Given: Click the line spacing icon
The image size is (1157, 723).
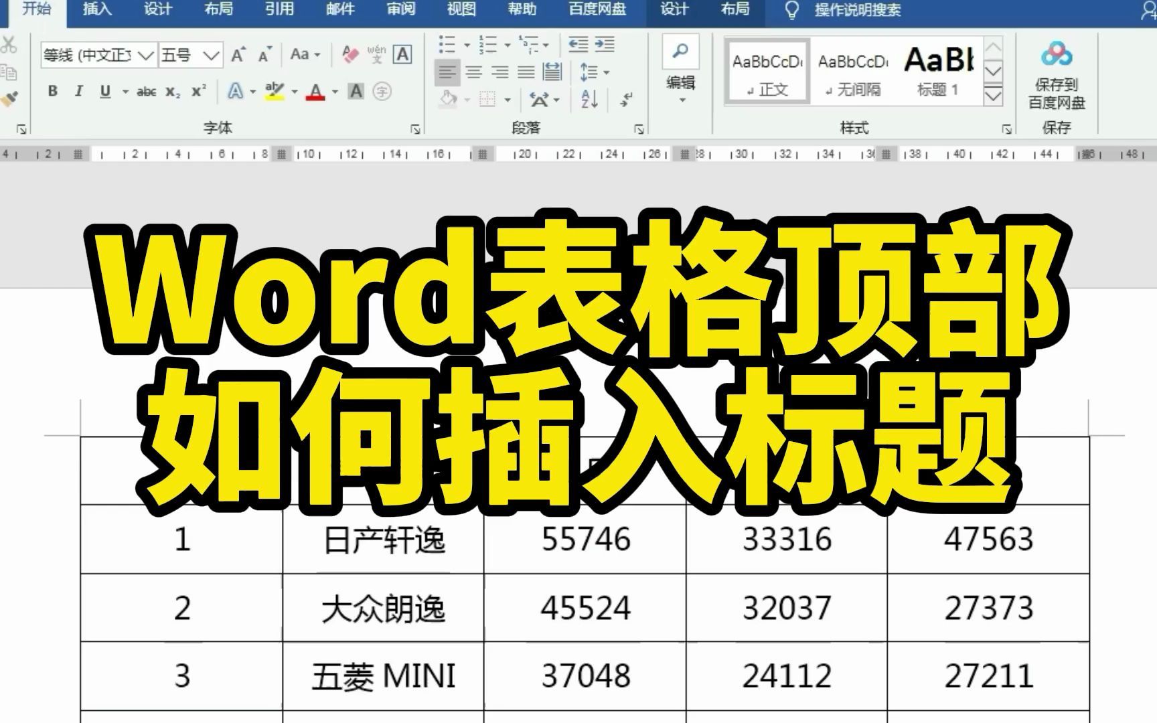Looking at the screenshot, I should (x=589, y=72).
